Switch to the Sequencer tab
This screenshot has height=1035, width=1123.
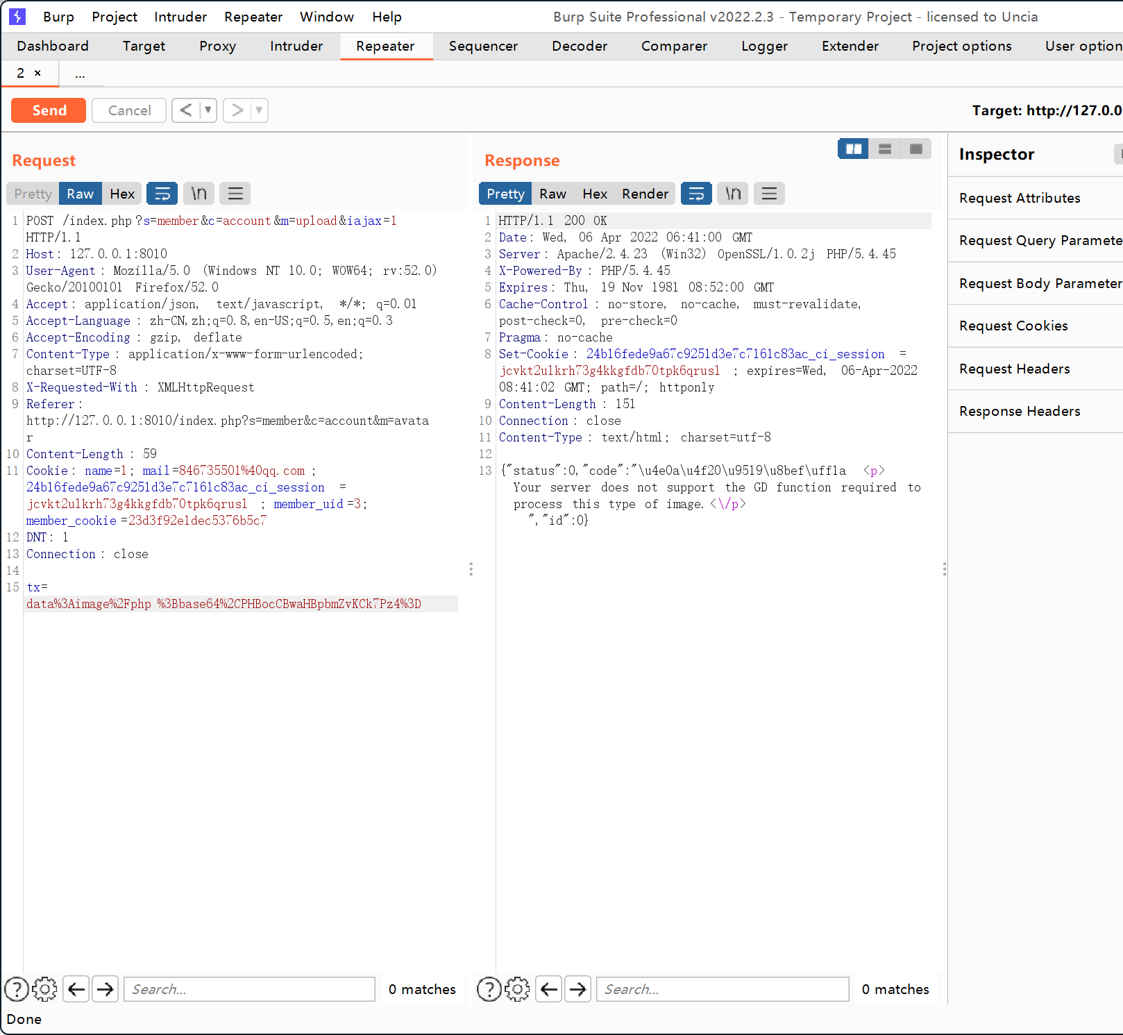(483, 46)
